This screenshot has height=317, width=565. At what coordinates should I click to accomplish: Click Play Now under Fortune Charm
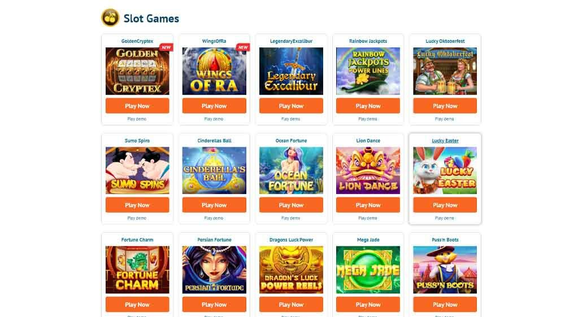point(137,305)
